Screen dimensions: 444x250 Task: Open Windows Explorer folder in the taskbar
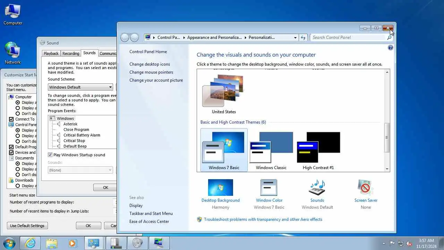pos(51,243)
